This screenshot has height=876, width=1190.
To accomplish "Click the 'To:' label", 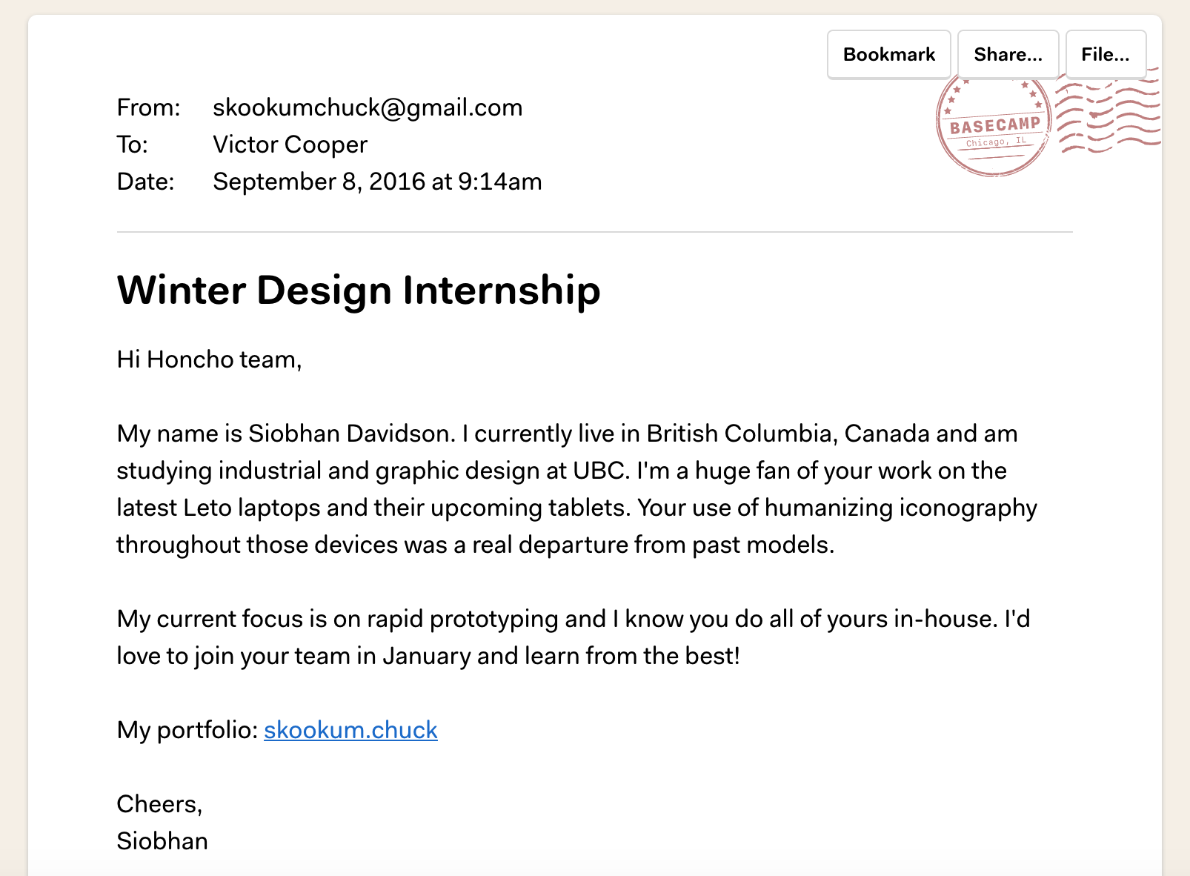I will pyautogui.click(x=133, y=145).
